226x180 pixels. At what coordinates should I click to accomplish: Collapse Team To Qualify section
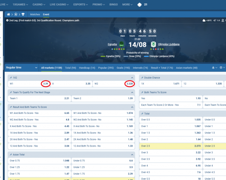tap(132, 92)
